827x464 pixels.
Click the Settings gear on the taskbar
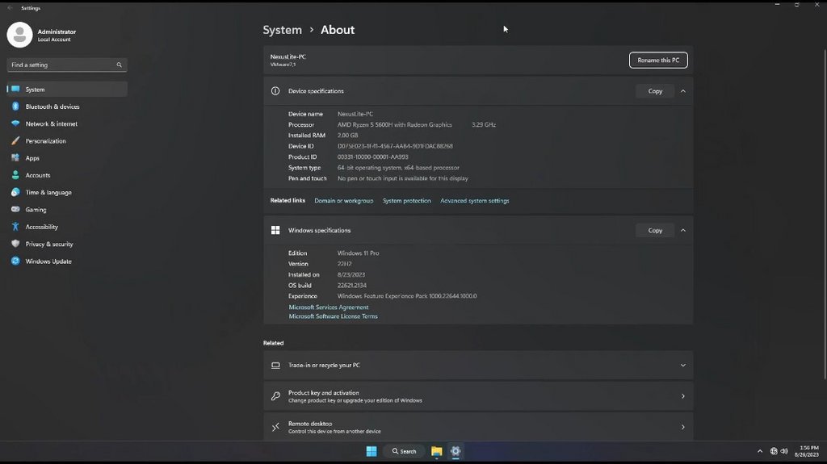(455, 451)
